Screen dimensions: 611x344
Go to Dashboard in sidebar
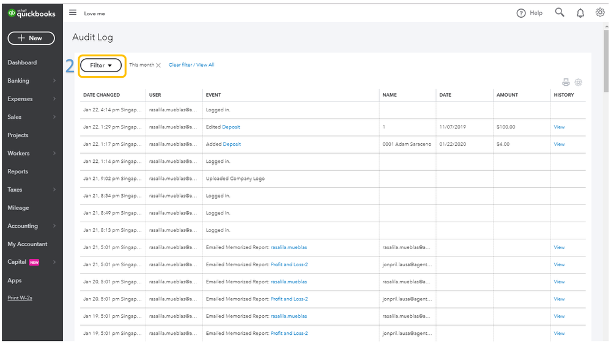[x=22, y=62]
